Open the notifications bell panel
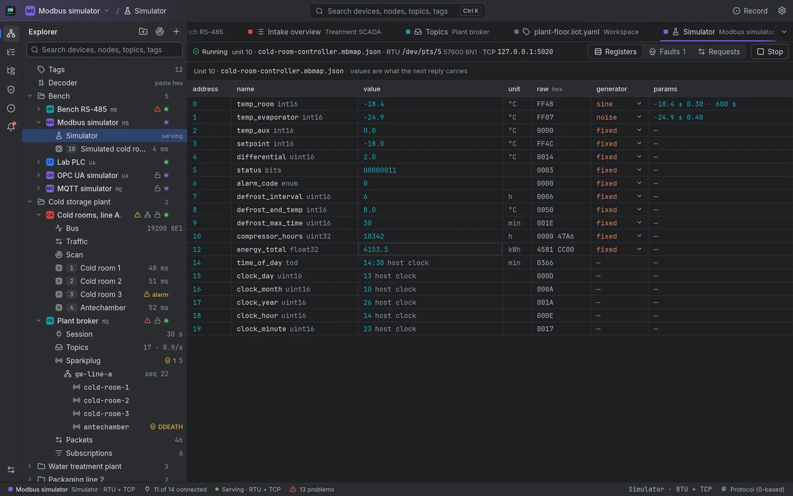 click(x=11, y=126)
